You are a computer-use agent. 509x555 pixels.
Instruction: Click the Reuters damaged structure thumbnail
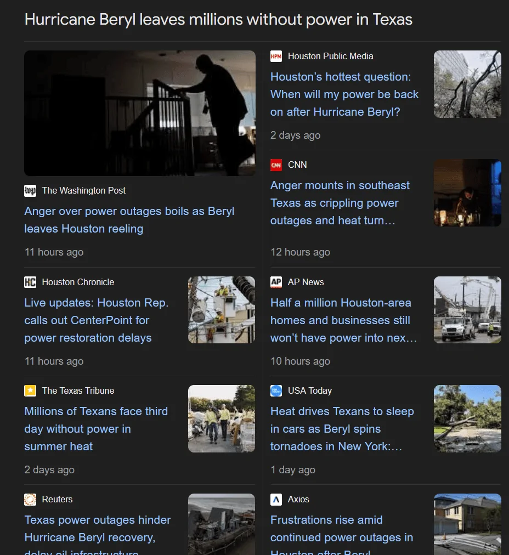(x=222, y=524)
